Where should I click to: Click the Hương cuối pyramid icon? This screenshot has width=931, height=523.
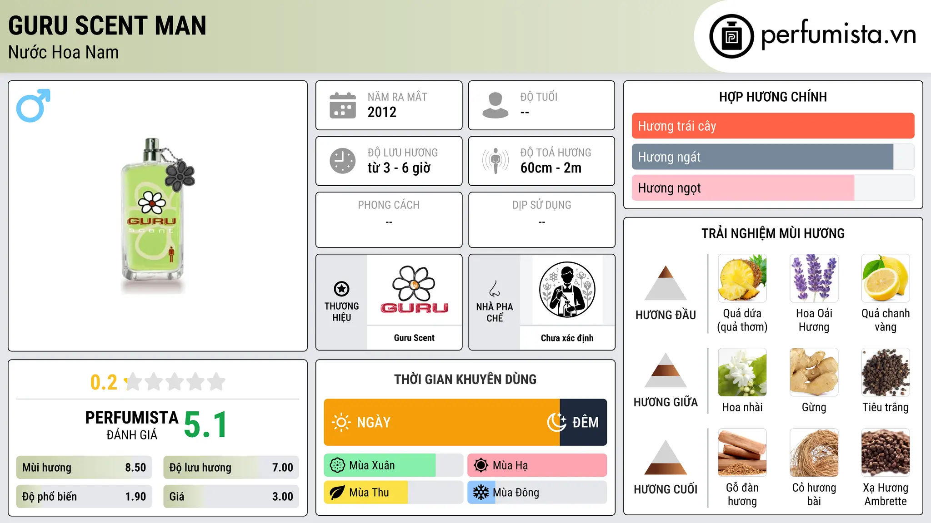point(666,457)
